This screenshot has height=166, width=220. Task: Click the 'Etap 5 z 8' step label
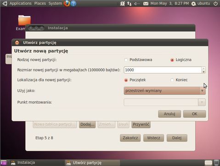click(44, 138)
